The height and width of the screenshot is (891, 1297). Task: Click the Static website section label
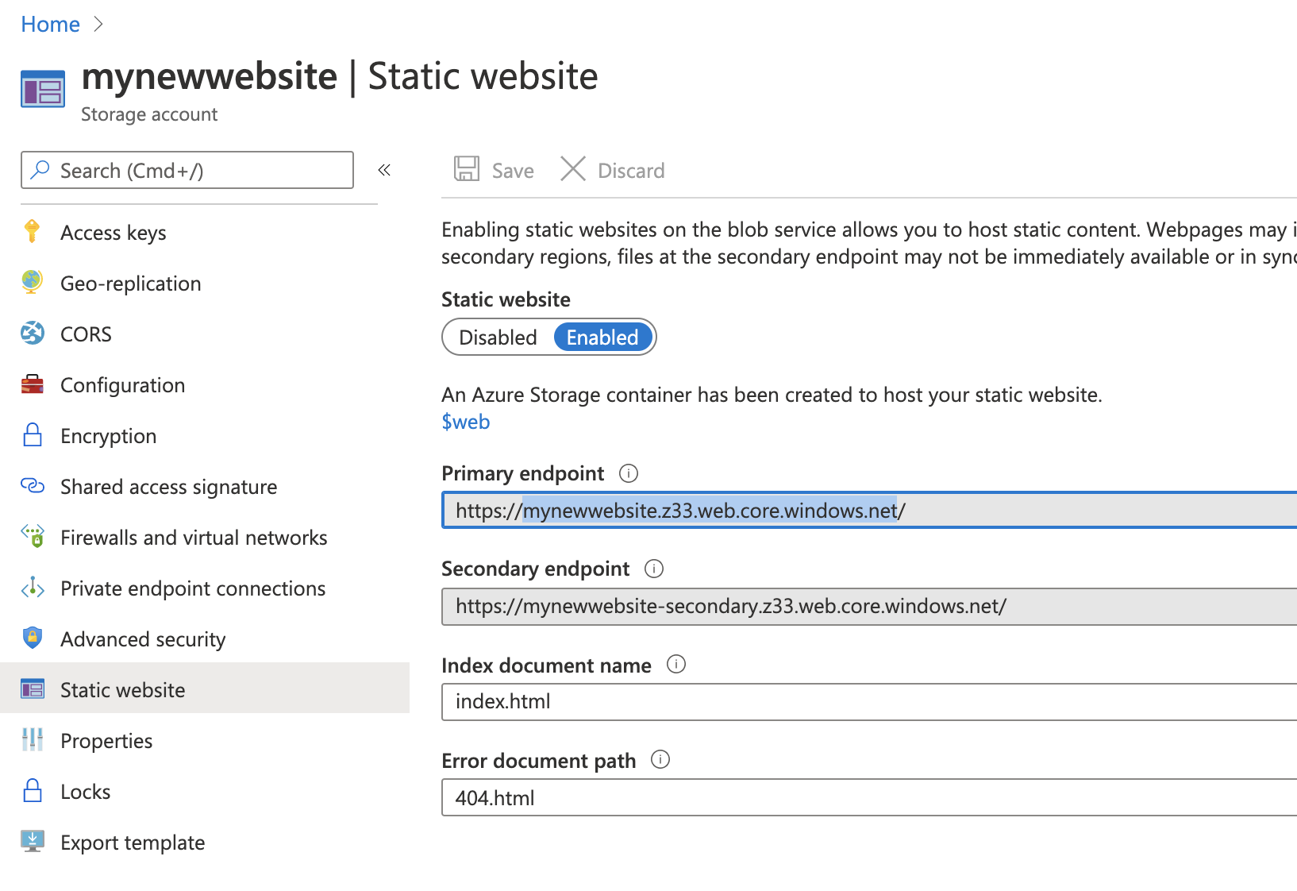point(506,299)
